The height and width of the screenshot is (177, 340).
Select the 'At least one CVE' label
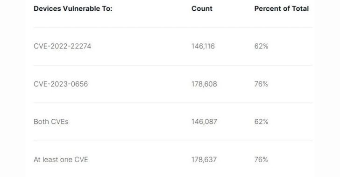[61, 159]
